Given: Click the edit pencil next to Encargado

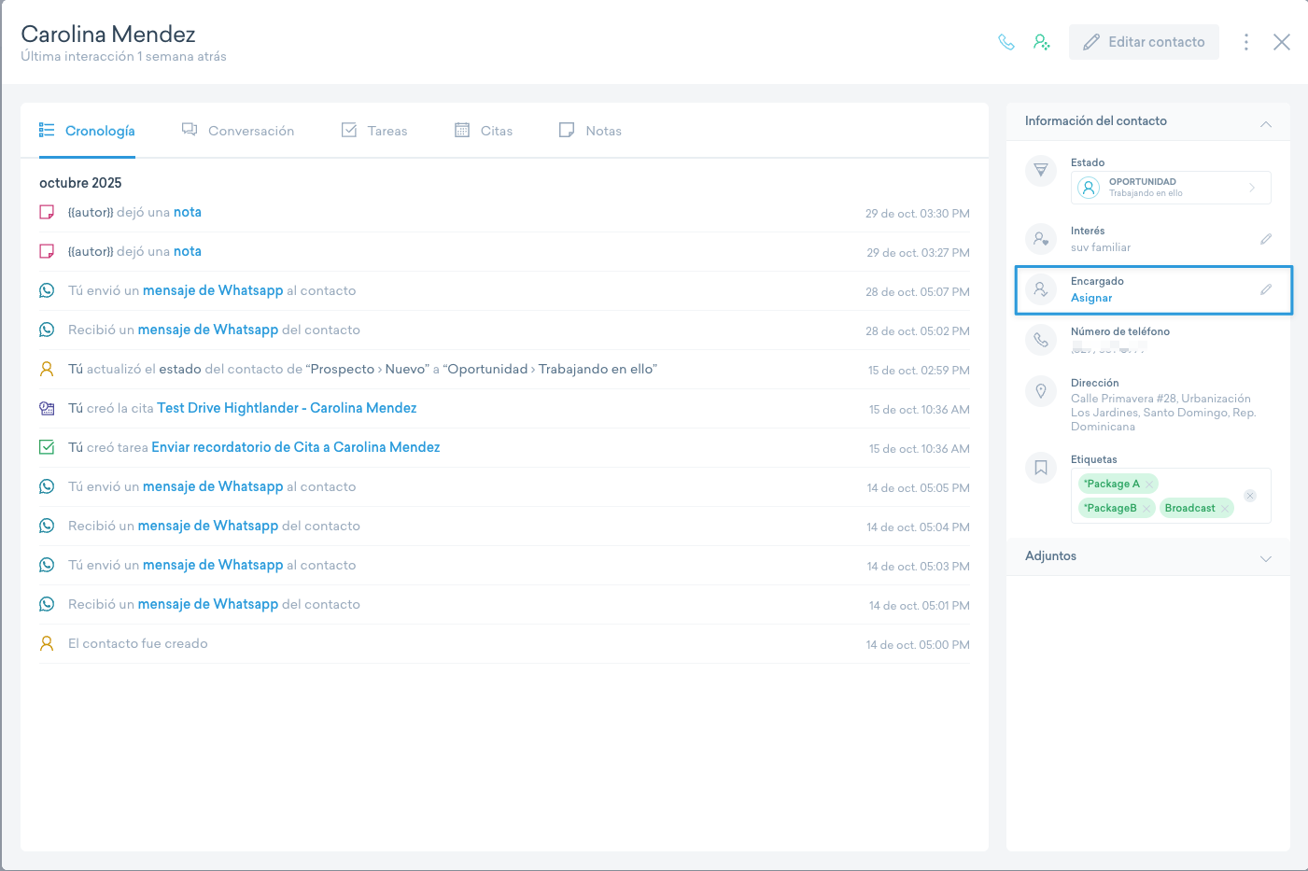Looking at the screenshot, I should (x=1265, y=289).
